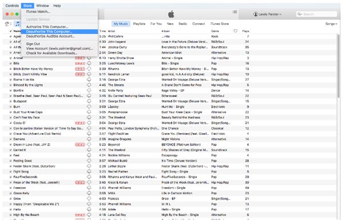Open Lewis Painter account dropdown
Screen dimensions: 343x224
click(x=268, y=14)
